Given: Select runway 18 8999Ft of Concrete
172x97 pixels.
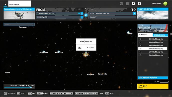Looking at the screenshot, I should pyautogui.click(x=153, y=45).
